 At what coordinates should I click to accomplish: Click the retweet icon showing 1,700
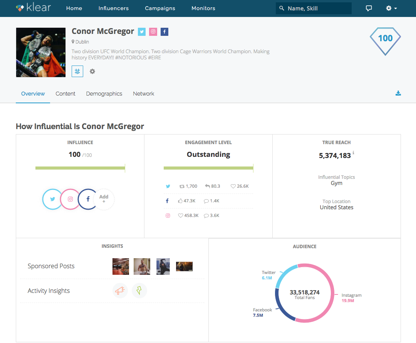click(182, 187)
